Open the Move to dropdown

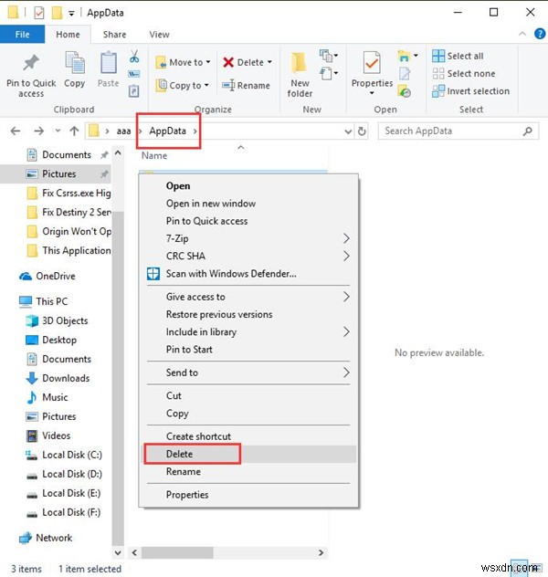[x=183, y=63]
